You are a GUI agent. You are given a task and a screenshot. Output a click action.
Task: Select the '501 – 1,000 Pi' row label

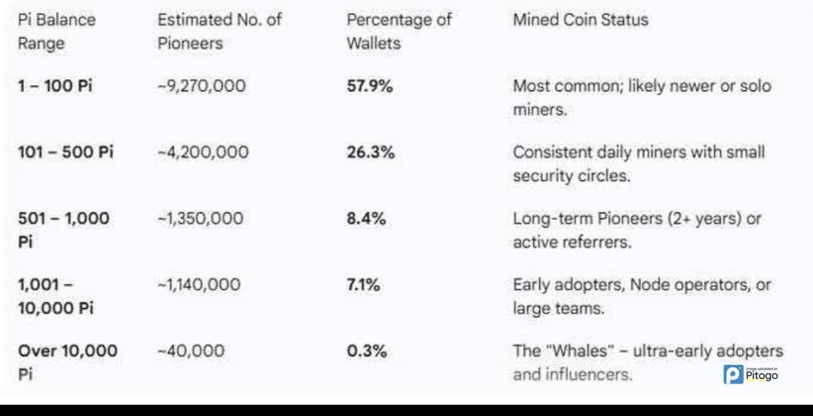(63, 229)
